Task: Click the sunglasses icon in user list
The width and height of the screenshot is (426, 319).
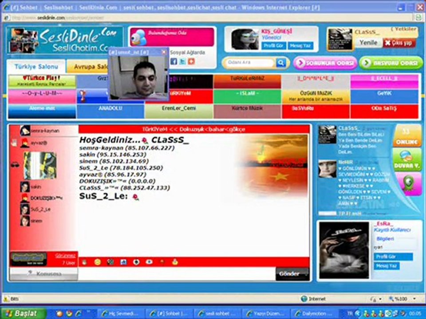Action: [15, 165]
